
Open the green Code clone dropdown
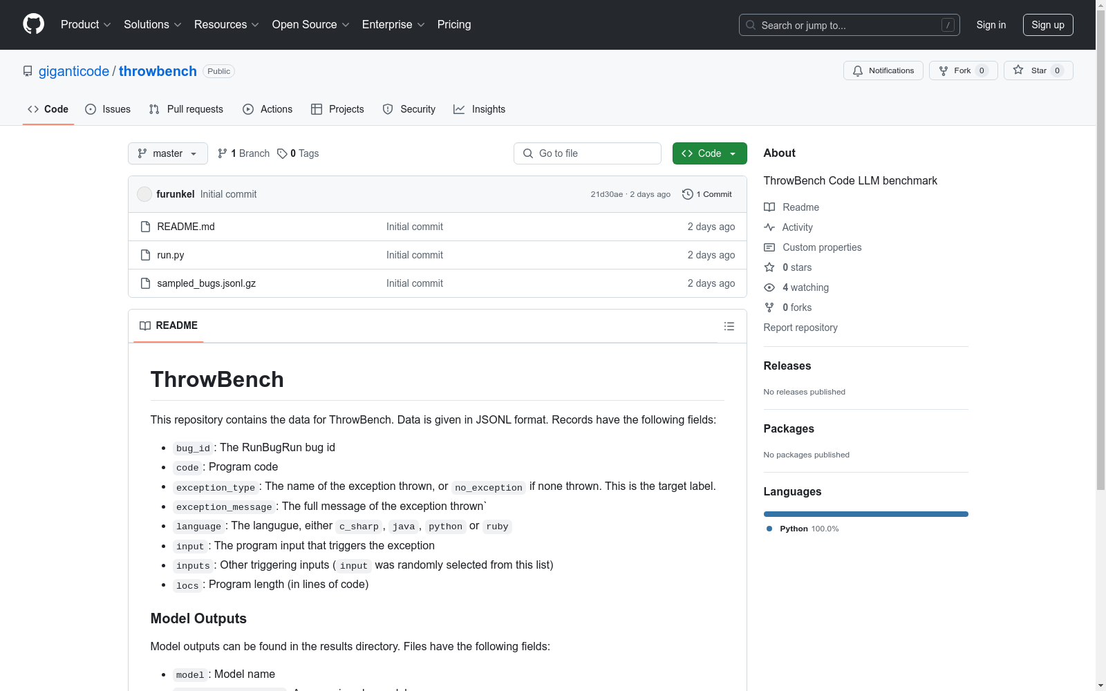710,153
